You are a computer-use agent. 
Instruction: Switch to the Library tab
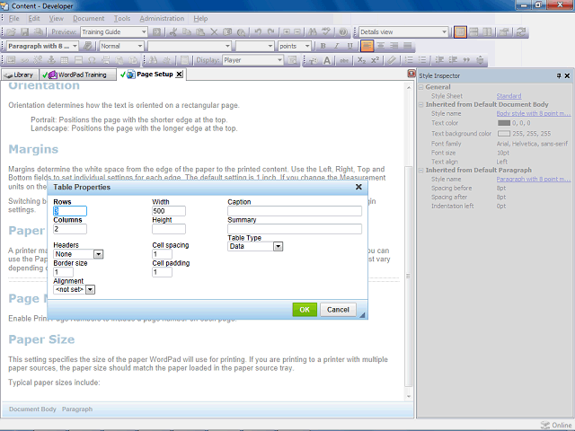click(20, 75)
